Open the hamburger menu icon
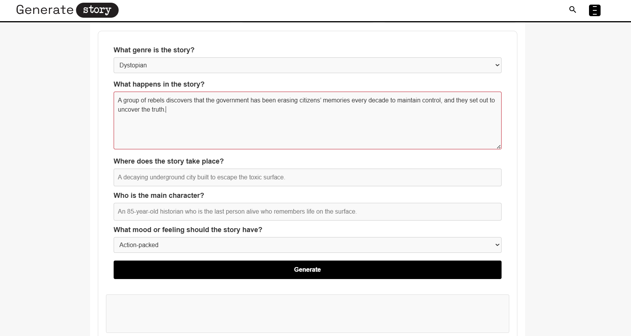This screenshot has width=631, height=336. click(x=595, y=10)
